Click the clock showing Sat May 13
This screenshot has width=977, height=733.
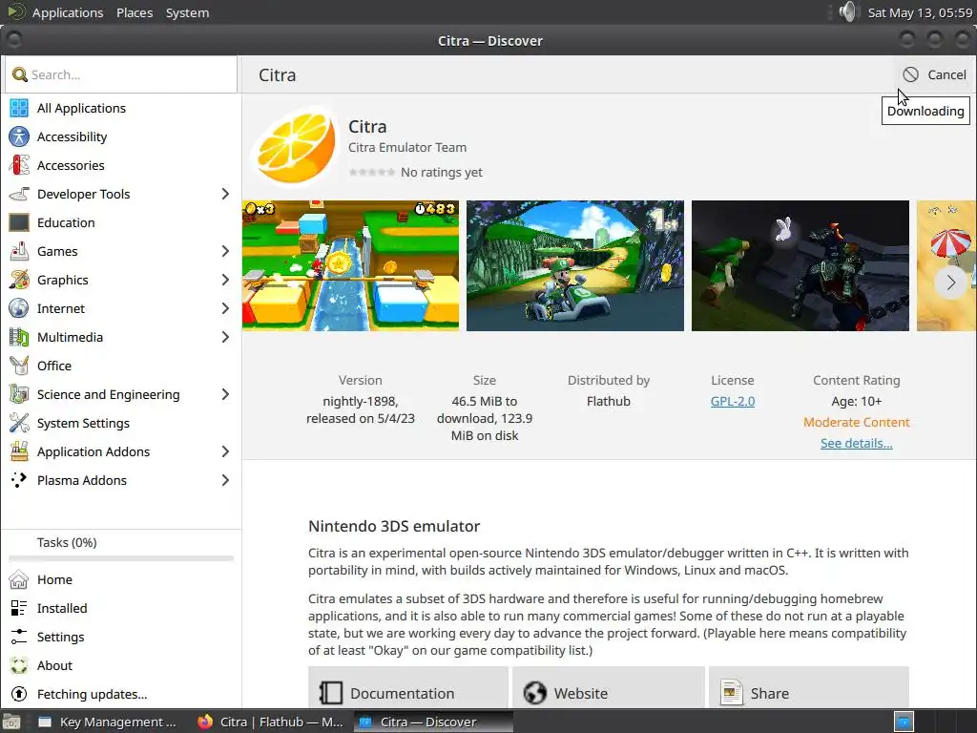click(x=920, y=12)
